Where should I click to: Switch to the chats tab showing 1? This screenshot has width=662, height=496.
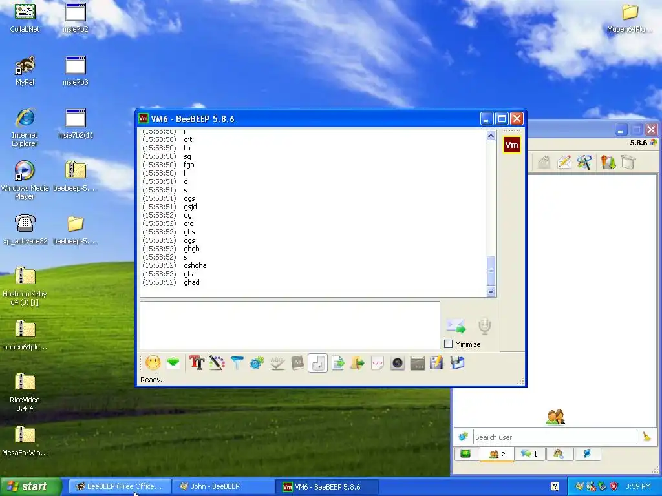[x=529, y=454]
